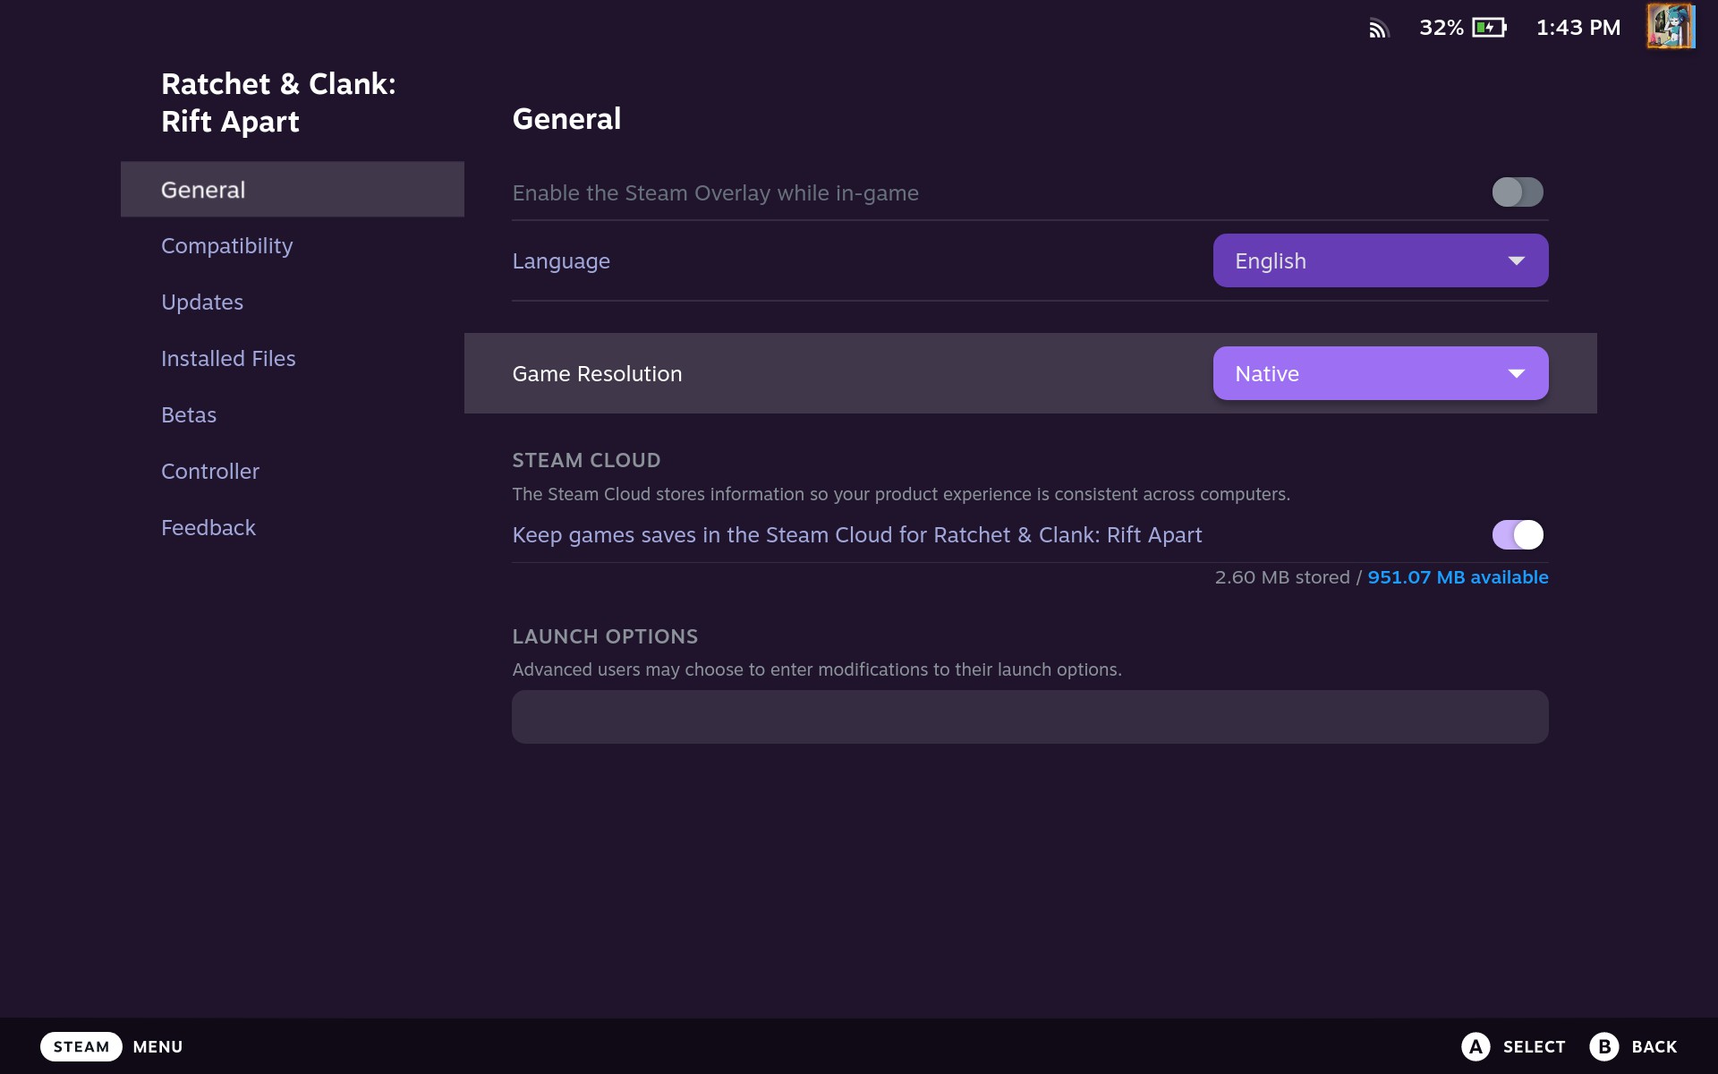Click the 32% battery percentage text
Image resolution: width=1718 pixels, height=1074 pixels.
(x=1442, y=28)
